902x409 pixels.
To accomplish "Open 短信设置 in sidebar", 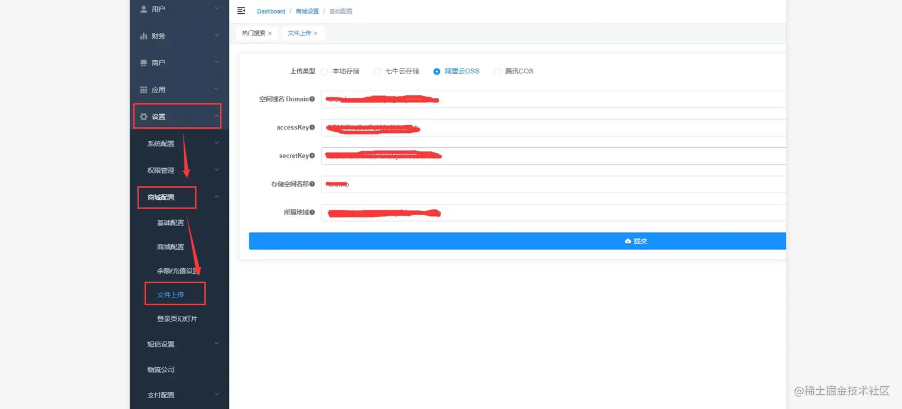I will coord(161,344).
